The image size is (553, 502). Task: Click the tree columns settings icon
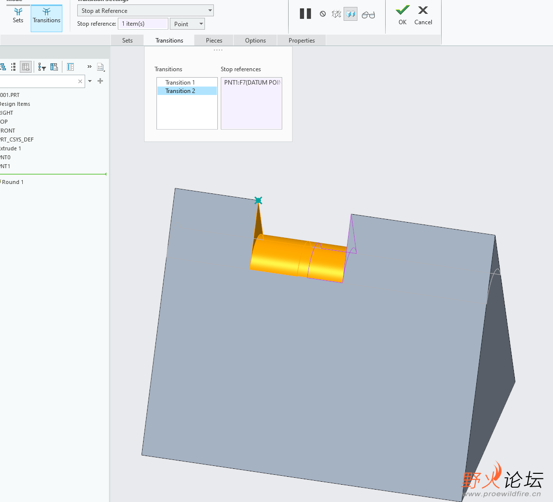coord(54,67)
